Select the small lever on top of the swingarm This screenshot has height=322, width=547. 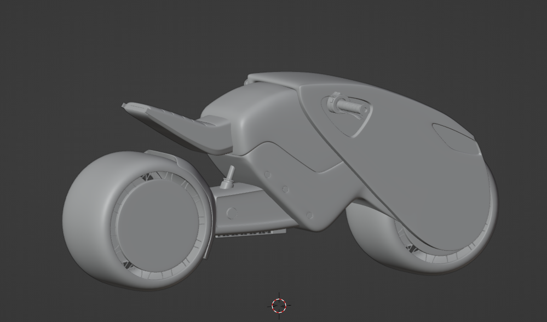(229, 177)
